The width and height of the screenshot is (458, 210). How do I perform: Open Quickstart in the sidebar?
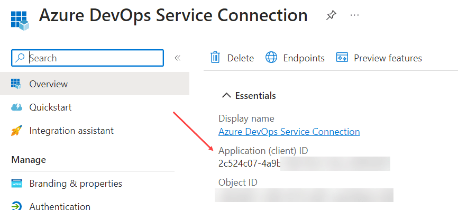tap(50, 107)
